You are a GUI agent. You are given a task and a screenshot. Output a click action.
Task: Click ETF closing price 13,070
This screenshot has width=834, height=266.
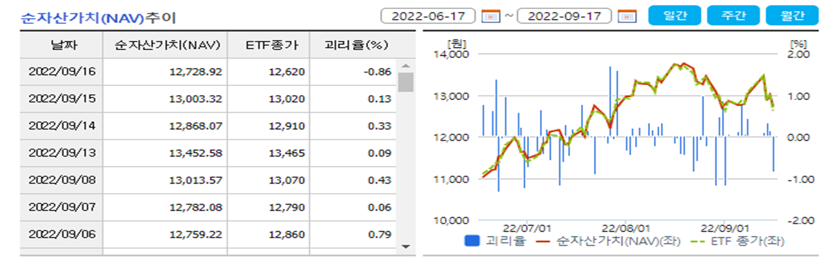[287, 180]
